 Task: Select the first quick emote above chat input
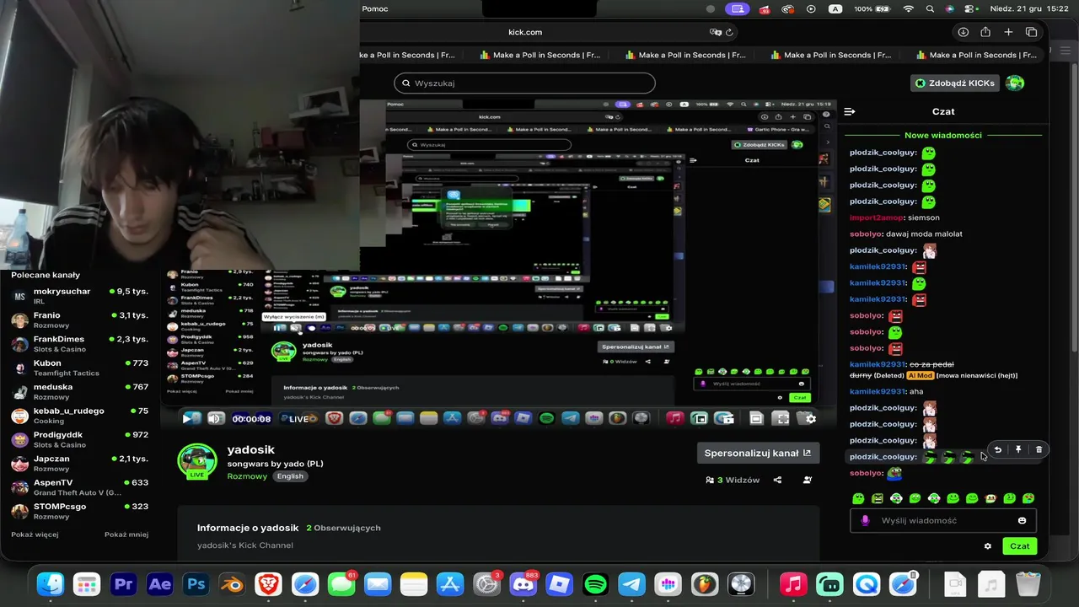point(858,498)
